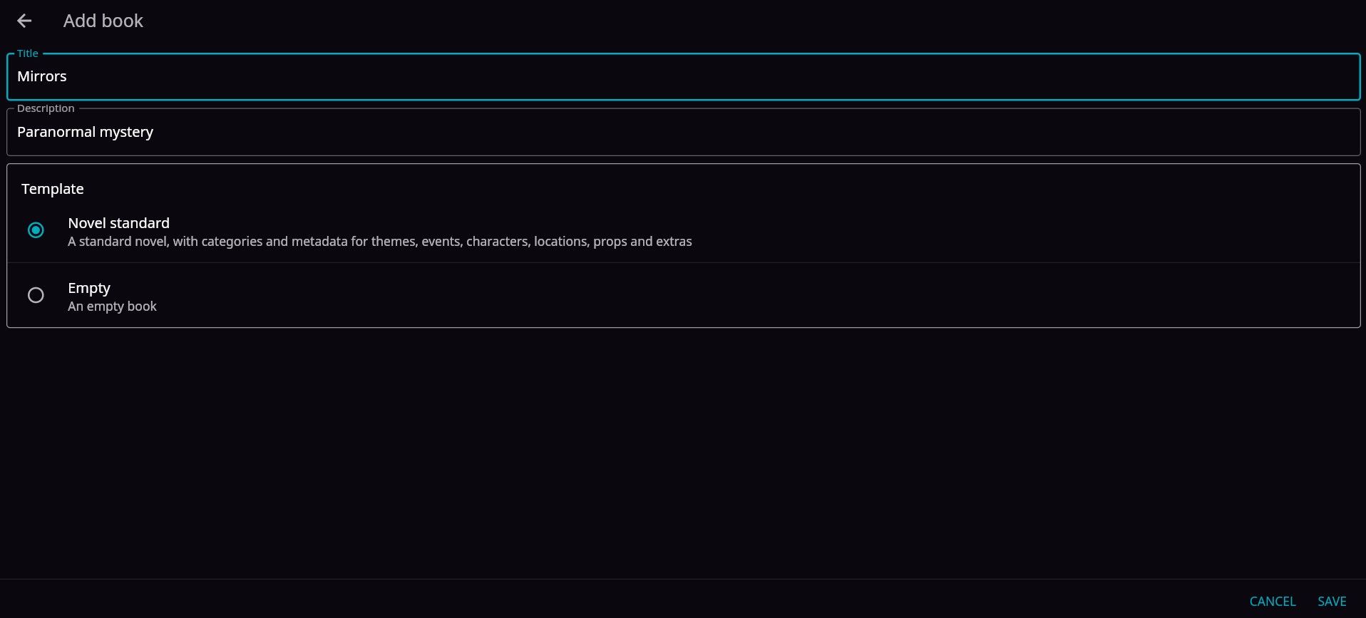This screenshot has height=618, width=1366.
Task: Focus the Description field with Paranormal mystery
Action: (683, 132)
